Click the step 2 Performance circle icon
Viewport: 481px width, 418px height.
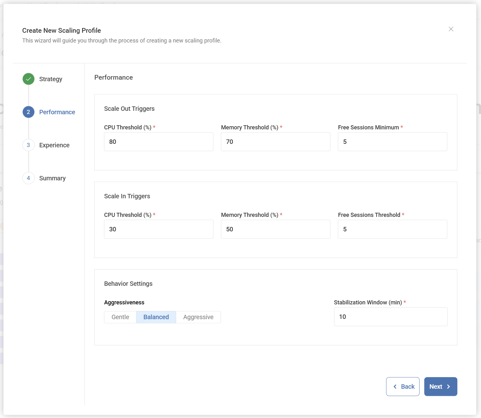[28, 112]
